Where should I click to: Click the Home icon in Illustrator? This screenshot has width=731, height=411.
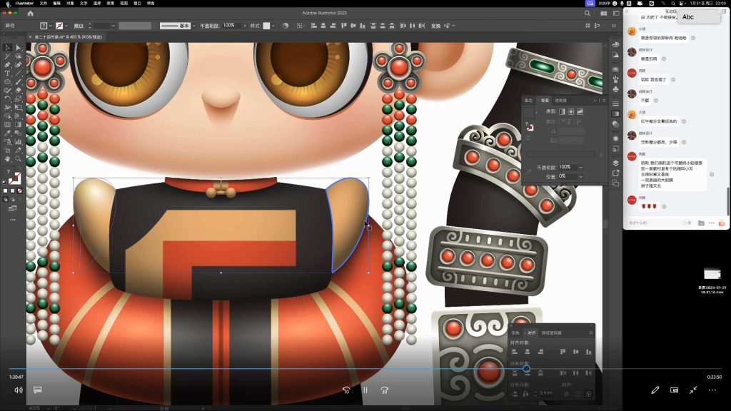(30, 13)
